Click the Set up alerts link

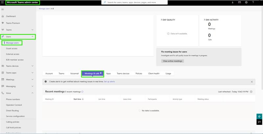pos(109,82)
